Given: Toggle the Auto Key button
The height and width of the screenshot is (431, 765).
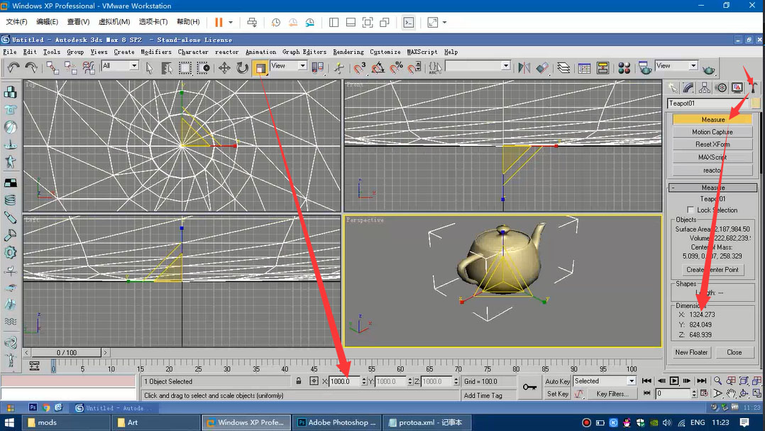Looking at the screenshot, I should tap(557, 381).
